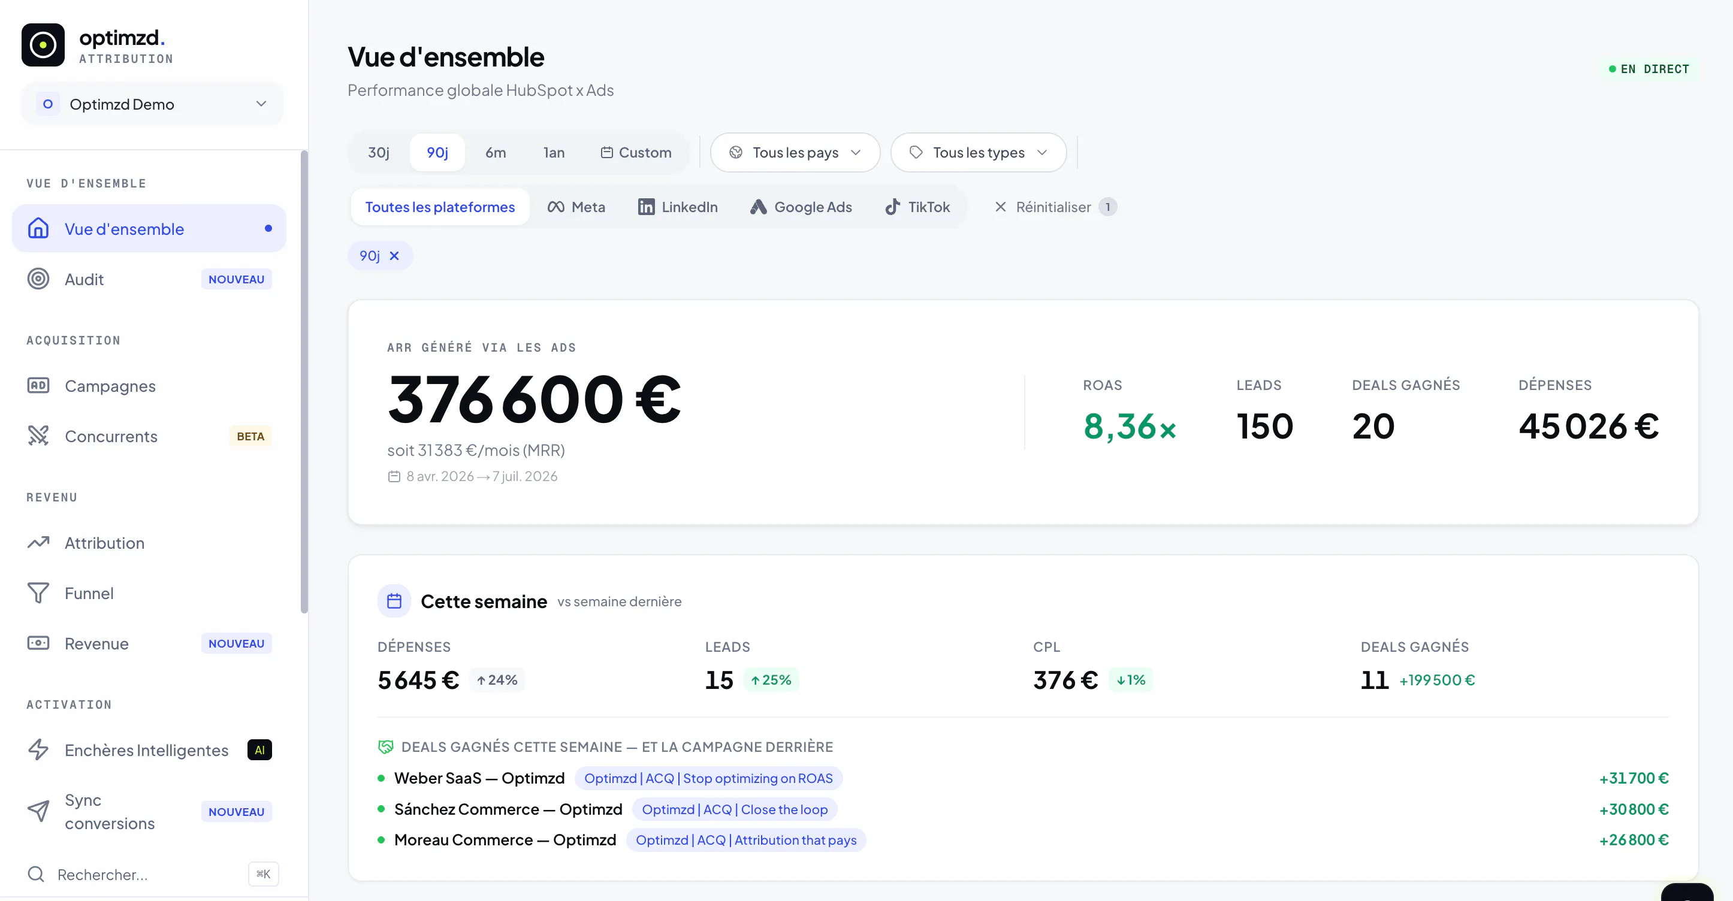Viewport: 1733px width, 901px height.
Task: Click the Enchères Intelligentes lightning icon
Action: pyautogui.click(x=38, y=749)
